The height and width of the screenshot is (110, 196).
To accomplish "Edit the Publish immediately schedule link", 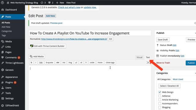I will pos(183,56).
